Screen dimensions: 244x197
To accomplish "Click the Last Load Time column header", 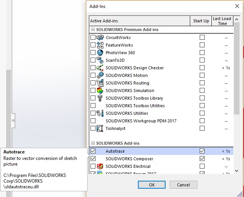I will (x=222, y=21).
